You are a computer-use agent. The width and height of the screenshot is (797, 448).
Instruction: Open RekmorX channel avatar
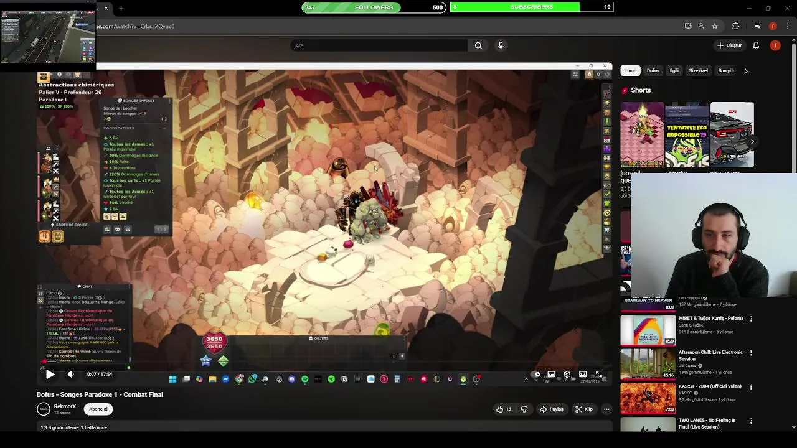tap(43, 409)
